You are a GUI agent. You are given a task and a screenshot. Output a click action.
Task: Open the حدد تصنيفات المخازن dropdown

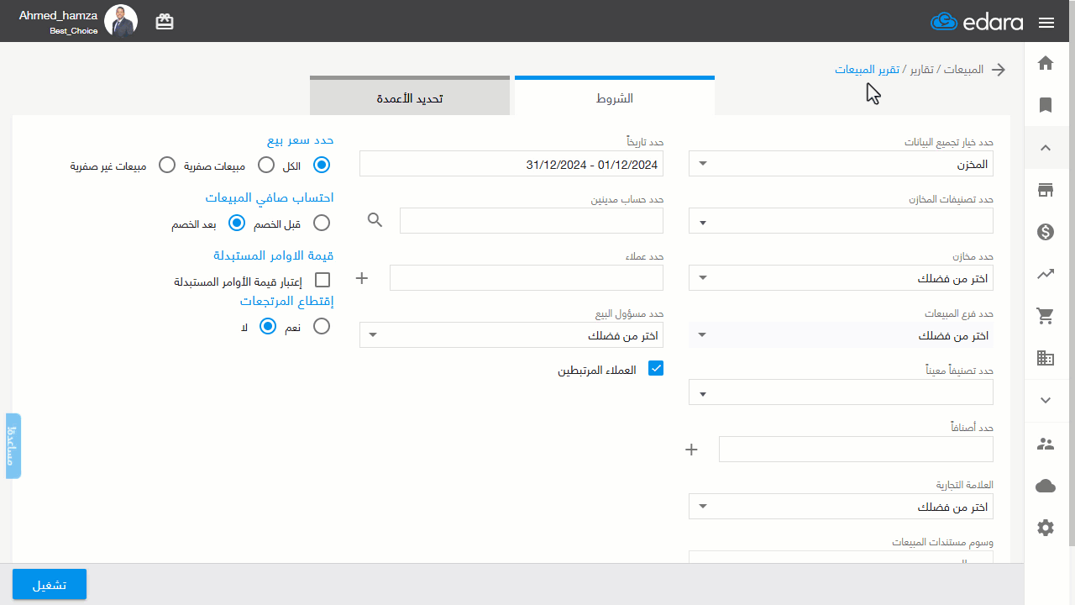click(841, 221)
